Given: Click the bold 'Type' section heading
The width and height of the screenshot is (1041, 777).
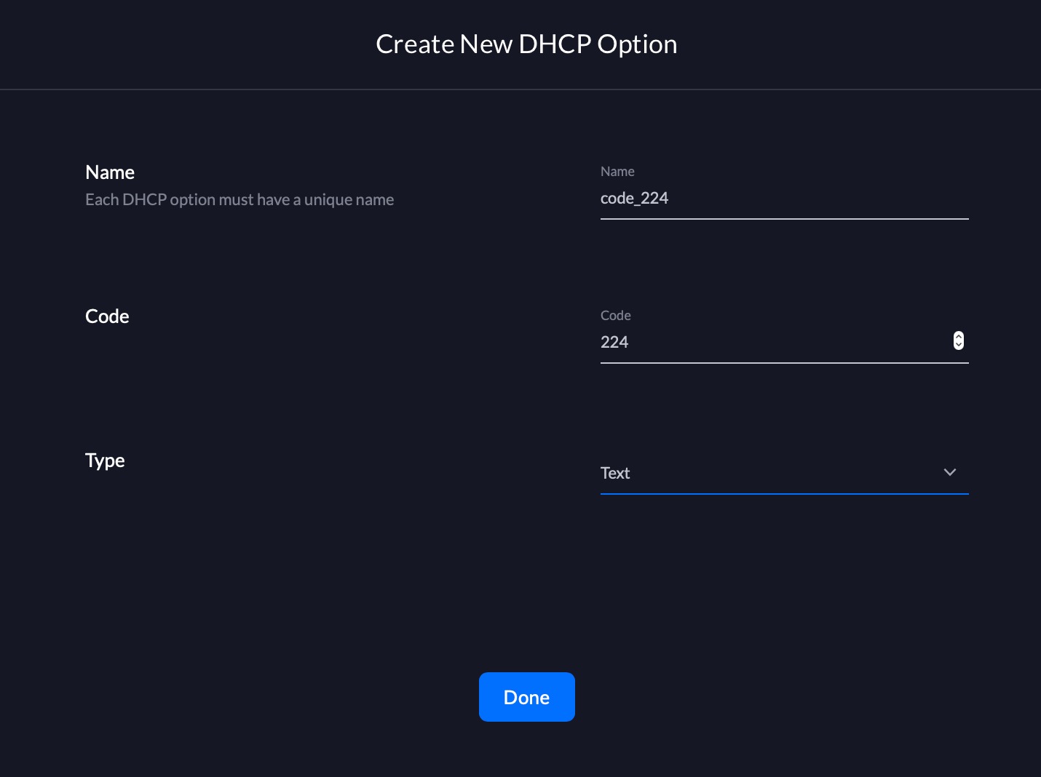Looking at the screenshot, I should point(105,461).
